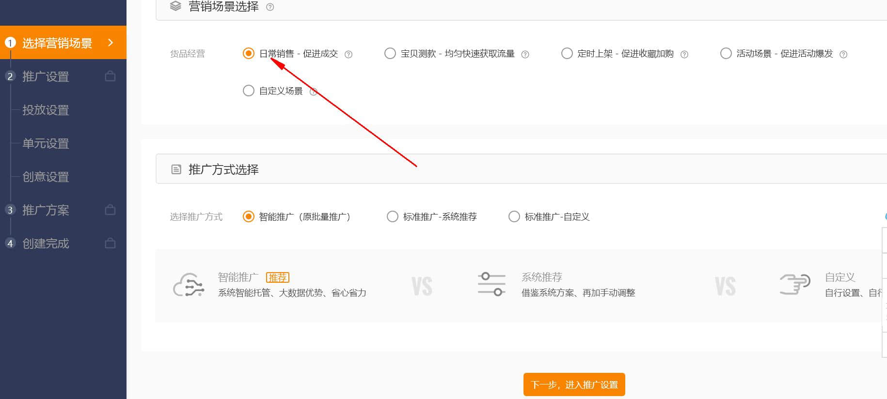Click help icon beside 宝贝测款 option
Screen dimensions: 887x399
pyautogui.click(x=525, y=54)
